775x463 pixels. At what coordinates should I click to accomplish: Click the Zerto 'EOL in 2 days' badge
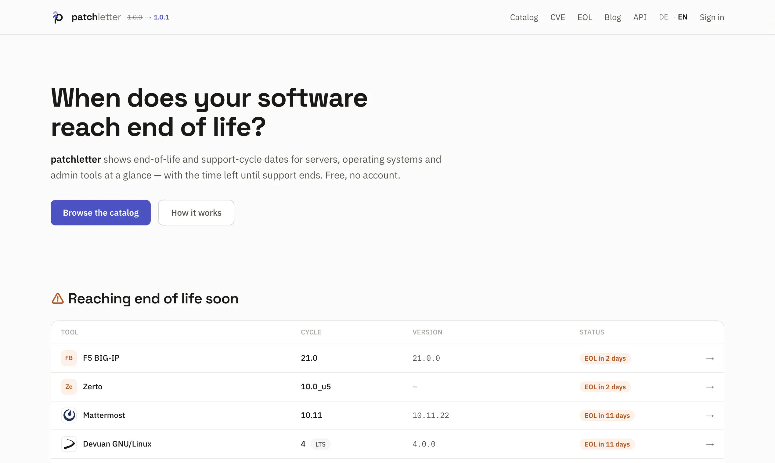(x=605, y=387)
